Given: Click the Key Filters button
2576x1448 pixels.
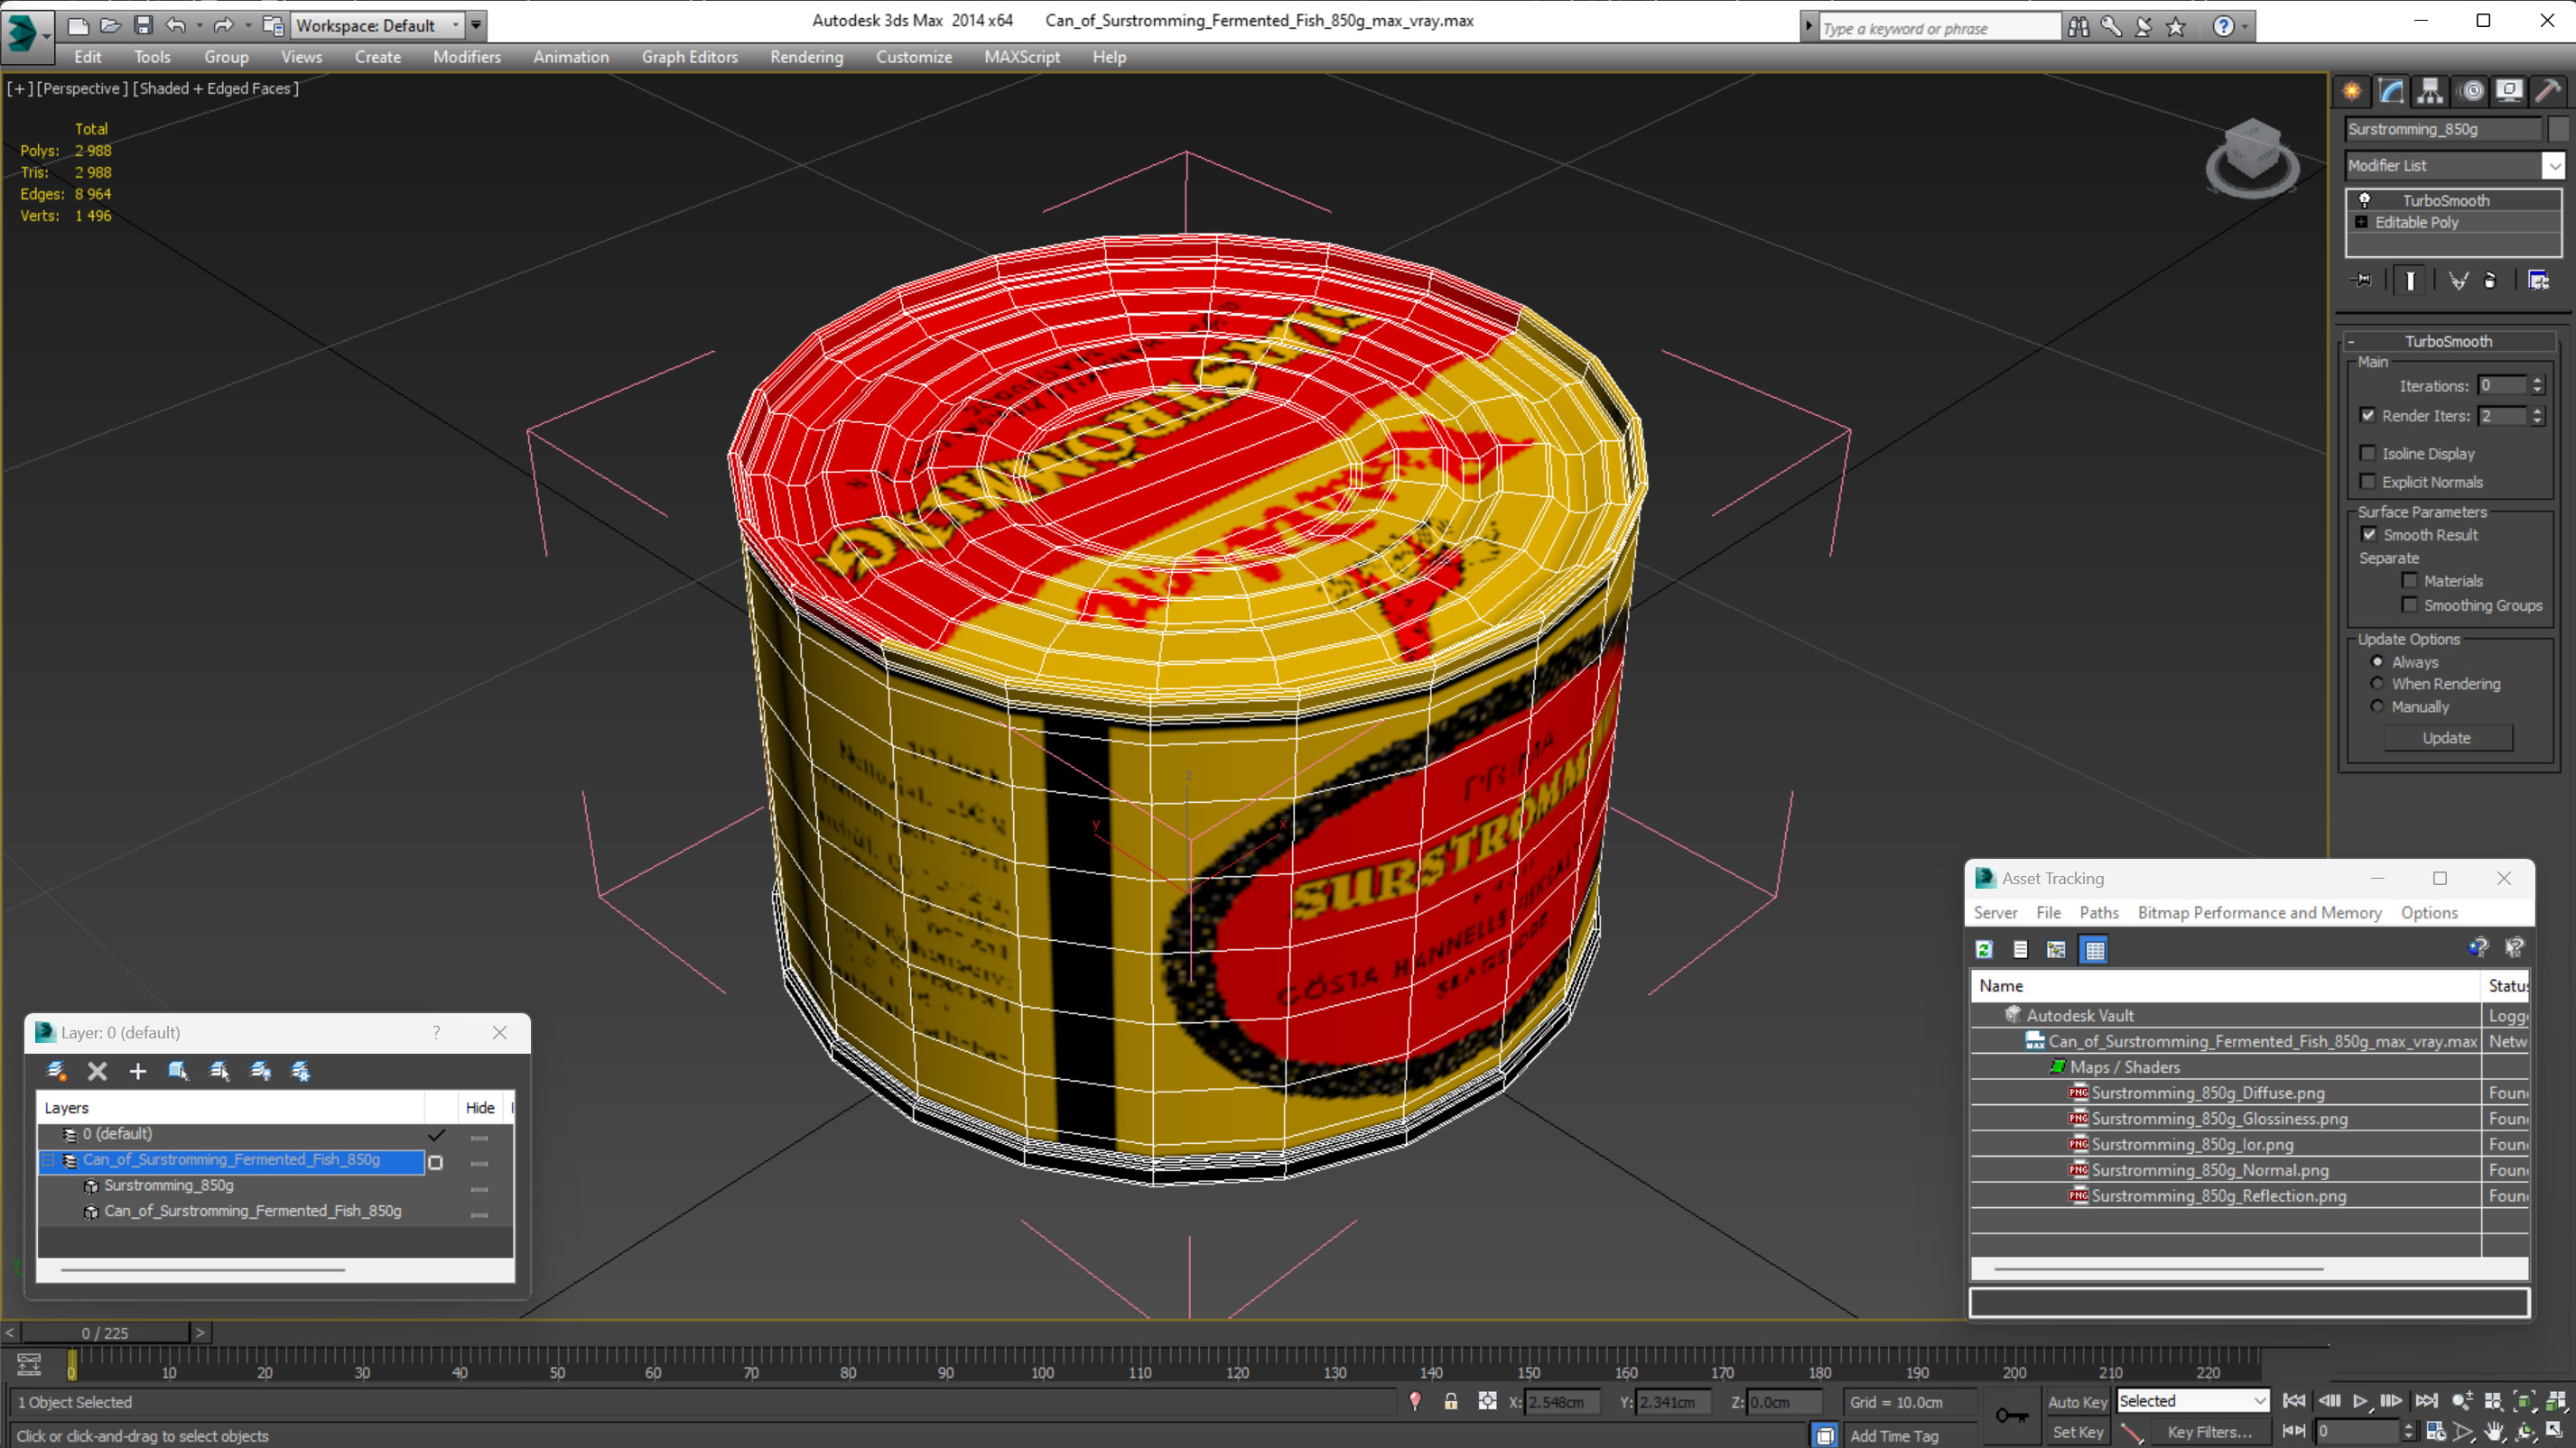Looking at the screenshot, I should pos(2209,1432).
